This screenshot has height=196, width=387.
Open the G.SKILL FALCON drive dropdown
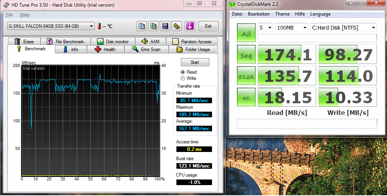click(51, 26)
